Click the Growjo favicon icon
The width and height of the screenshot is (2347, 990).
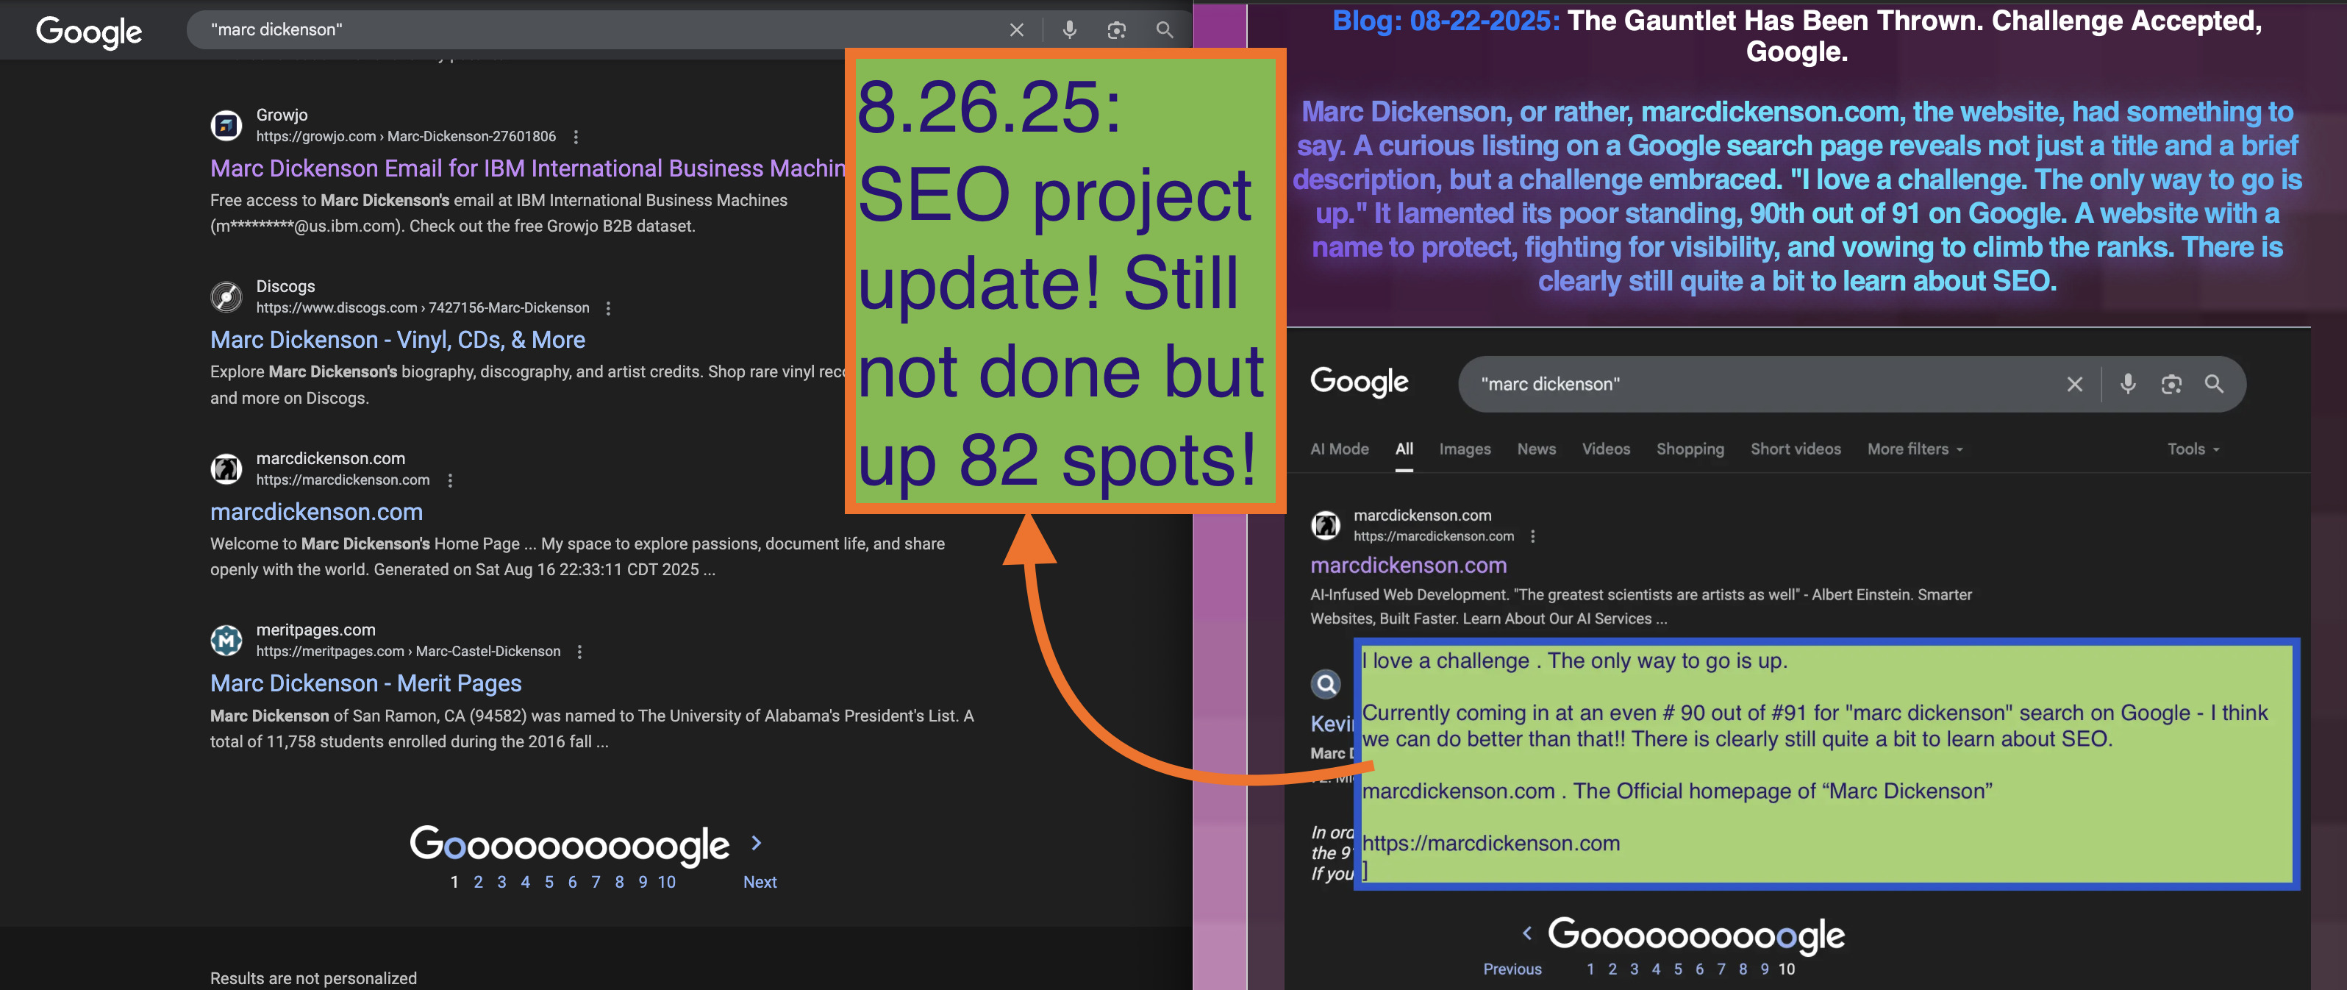click(226, 125)
